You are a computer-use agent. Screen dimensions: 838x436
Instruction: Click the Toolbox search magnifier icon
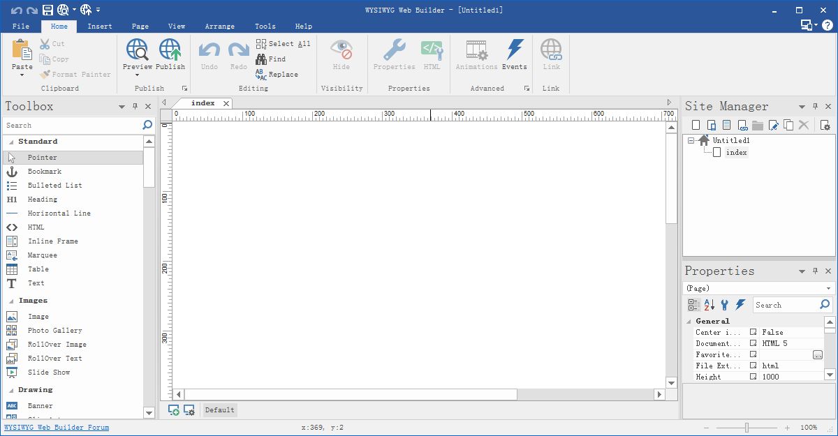147,125
